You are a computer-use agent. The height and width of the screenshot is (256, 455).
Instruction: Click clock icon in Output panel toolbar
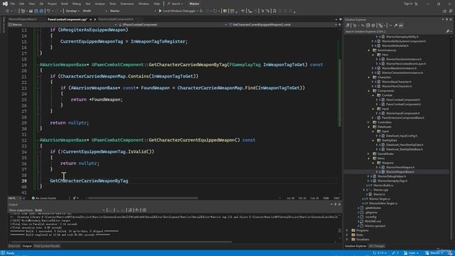click(144, 210)
